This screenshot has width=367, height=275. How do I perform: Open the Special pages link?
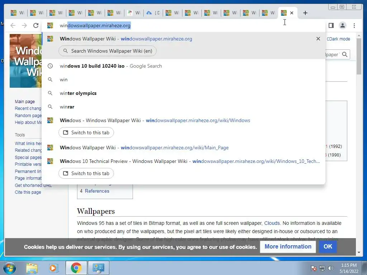click(x=28, y=158)
